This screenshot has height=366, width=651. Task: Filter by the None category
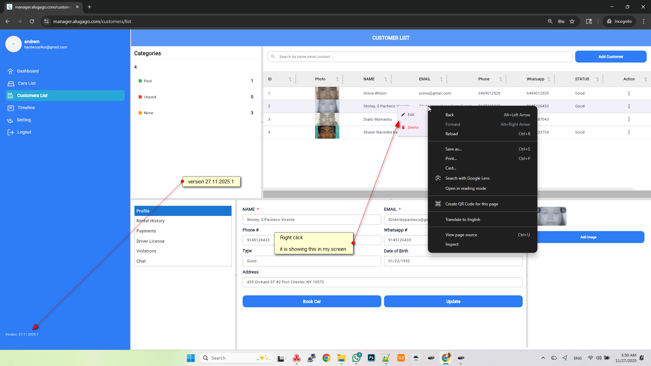click(149, 113)
